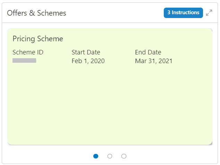220x165 pixels.
Task: Click blank header space beside the title
Action: pyautogui.click(x=115, y=13)
